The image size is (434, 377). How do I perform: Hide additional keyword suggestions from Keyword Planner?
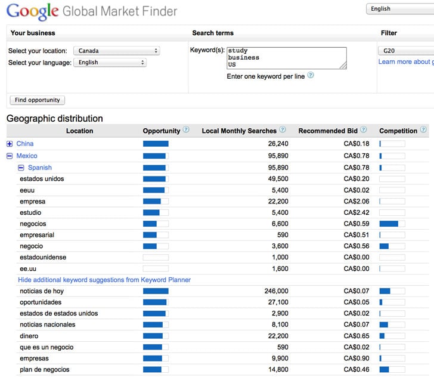104,280
